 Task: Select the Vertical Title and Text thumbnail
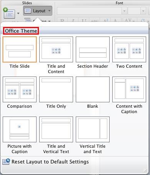tap(93, 129)
